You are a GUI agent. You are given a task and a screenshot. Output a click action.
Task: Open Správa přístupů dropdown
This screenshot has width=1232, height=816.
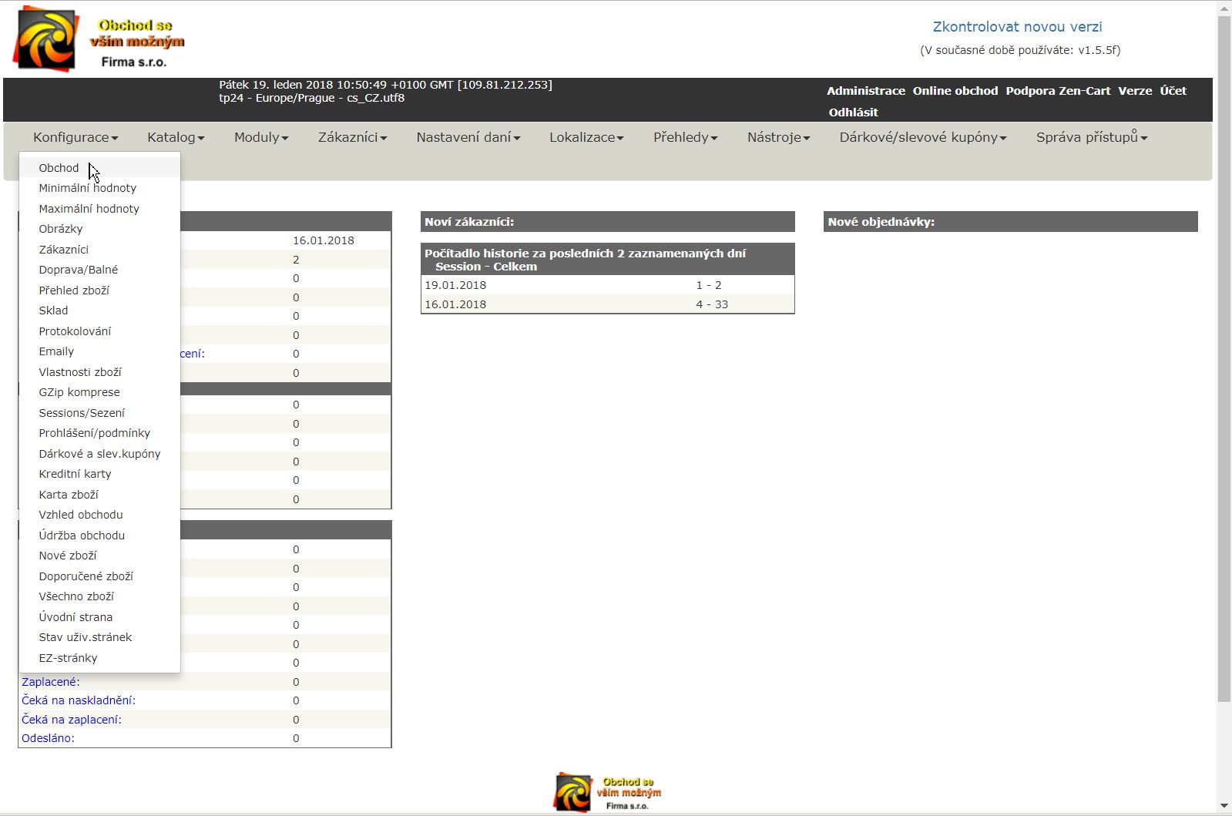click(1091, 137)
